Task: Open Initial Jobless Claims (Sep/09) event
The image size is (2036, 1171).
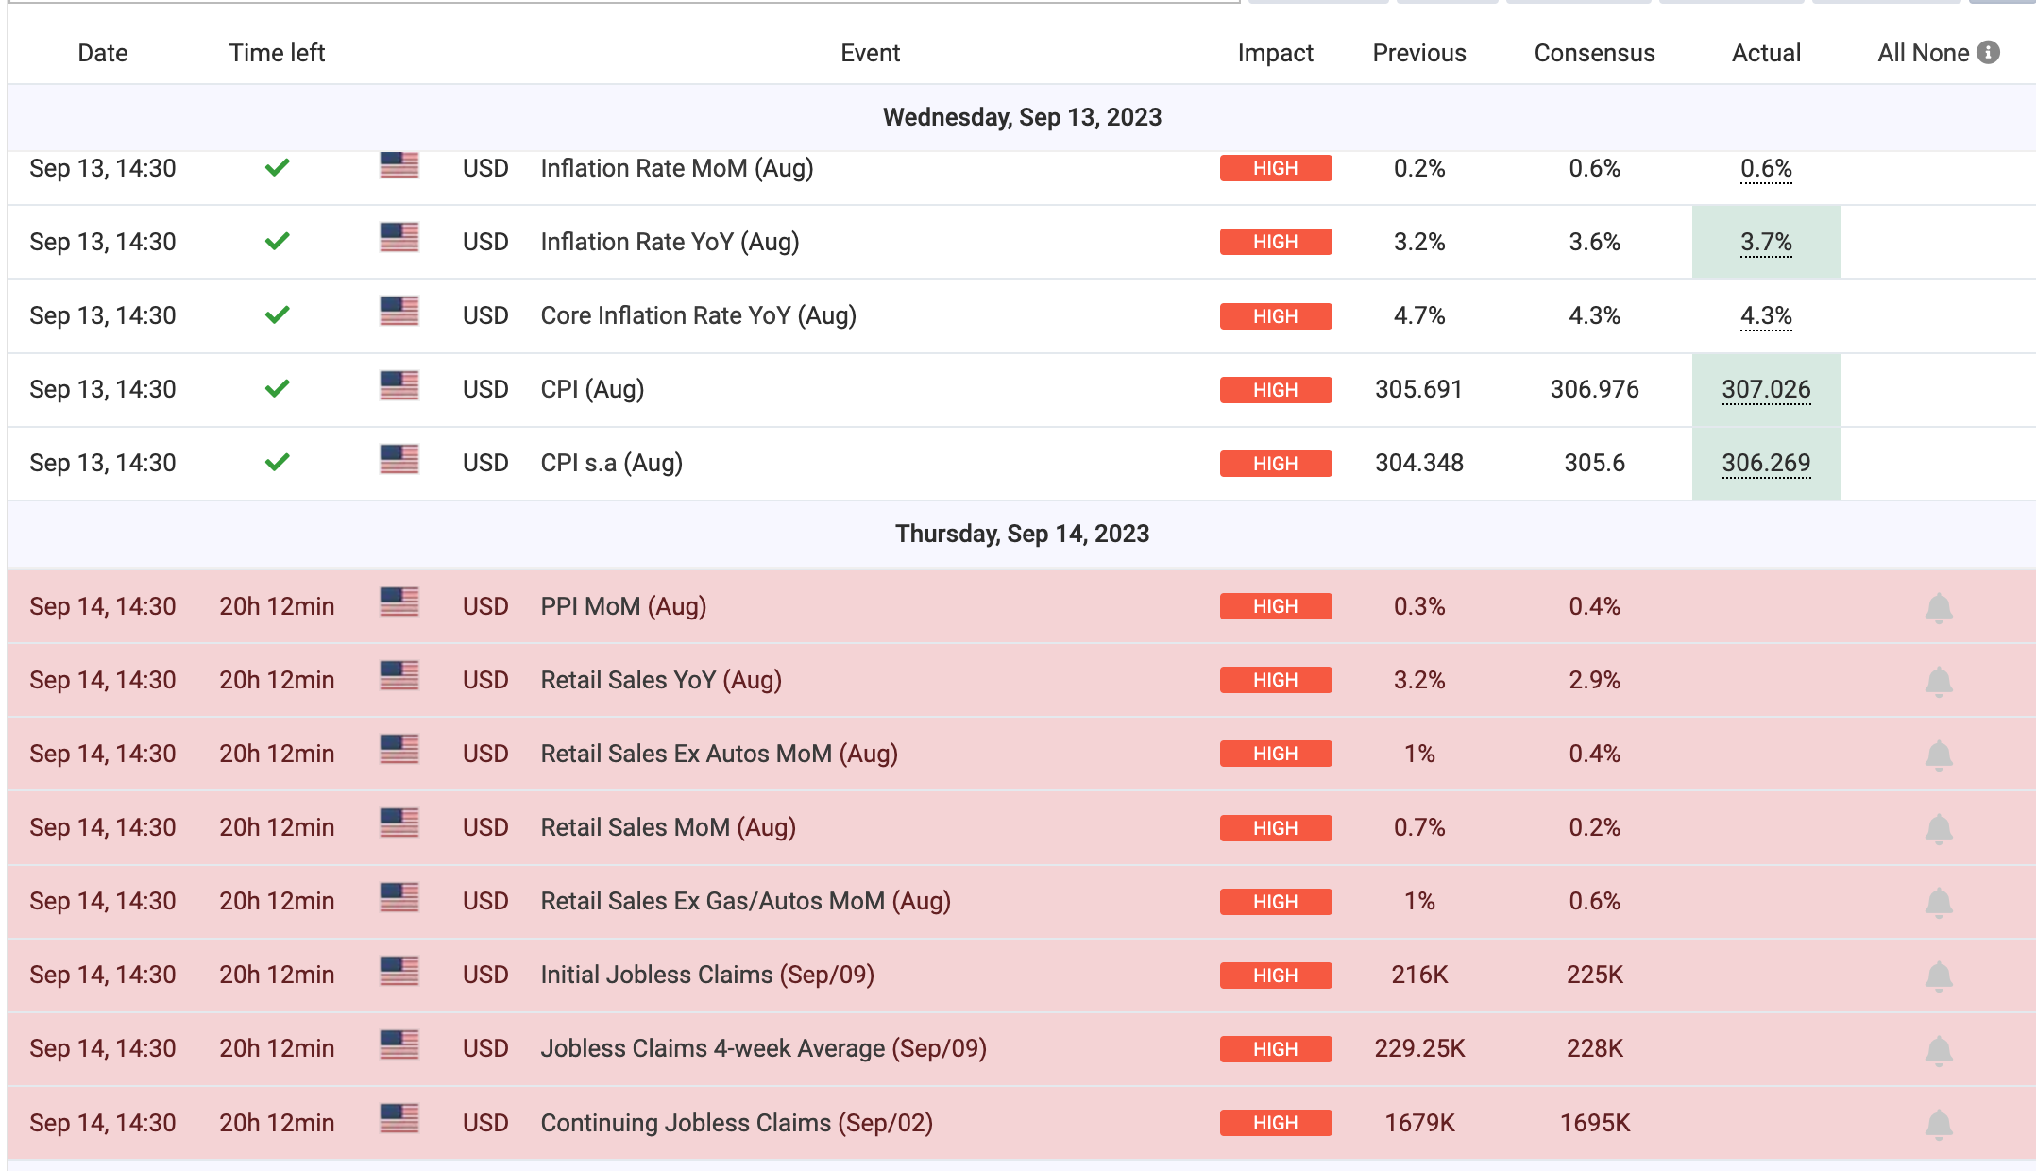Action: pyautogui.click(x=707, y=975)
